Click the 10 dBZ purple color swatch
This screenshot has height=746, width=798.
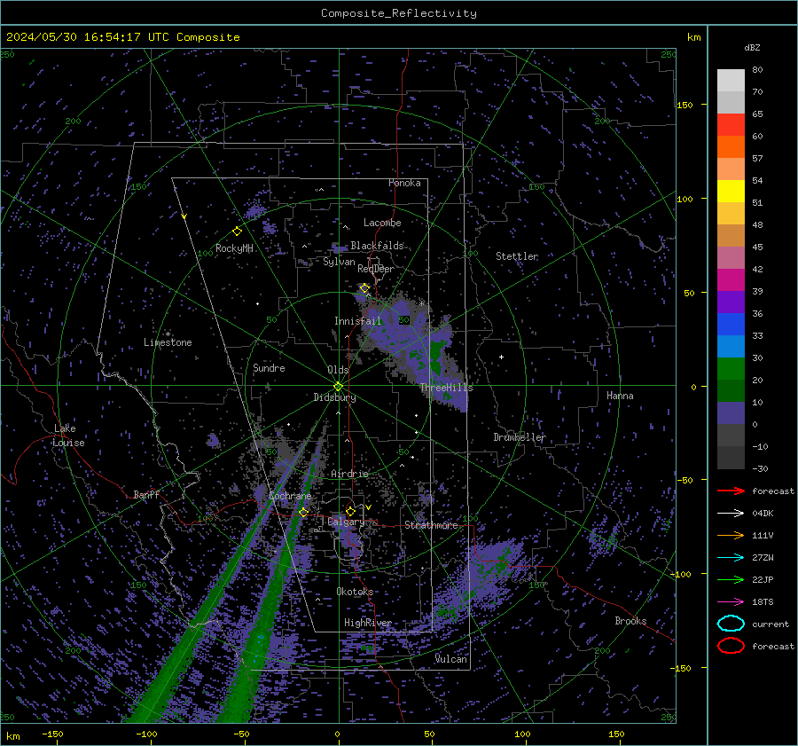pos(731,412)
